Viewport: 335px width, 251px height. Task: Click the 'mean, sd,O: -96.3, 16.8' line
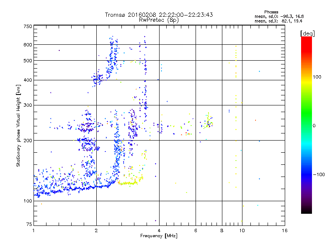(x=279, y=16)
